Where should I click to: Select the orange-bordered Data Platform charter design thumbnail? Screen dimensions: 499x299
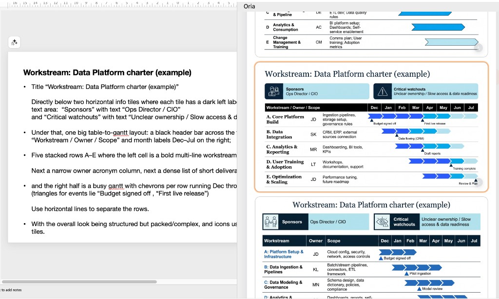coord(371,127)
